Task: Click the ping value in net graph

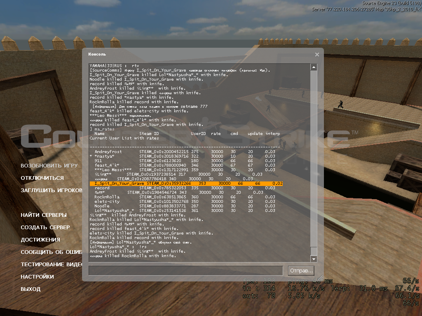Action: click(310, 281)
